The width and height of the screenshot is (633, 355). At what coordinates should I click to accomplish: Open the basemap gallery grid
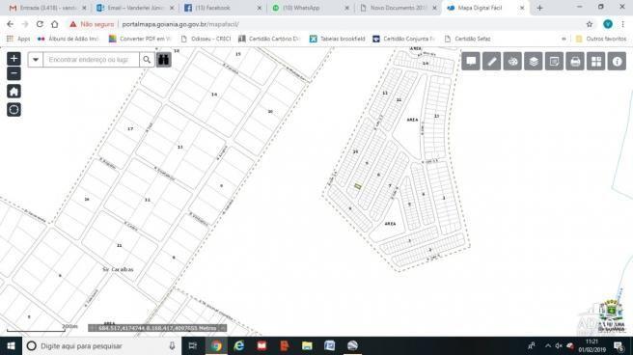click(x=596, y=62)
